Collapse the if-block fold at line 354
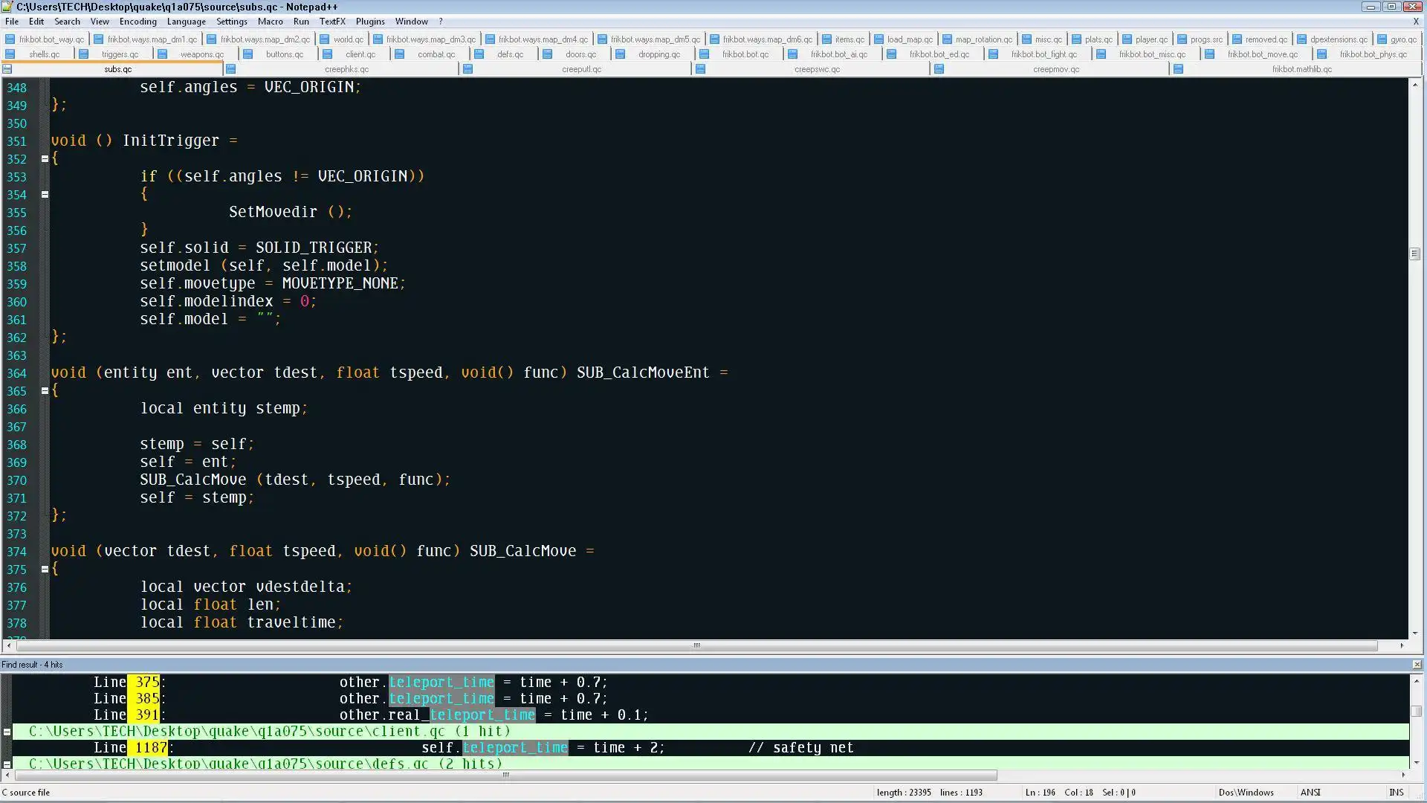The image size is (1427, 803). [45, 194]
